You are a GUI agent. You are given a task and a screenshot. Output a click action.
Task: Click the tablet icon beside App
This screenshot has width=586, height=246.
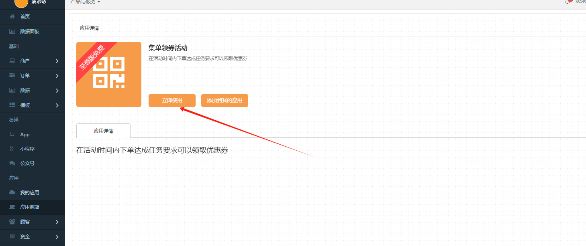[x=12, y=135]
